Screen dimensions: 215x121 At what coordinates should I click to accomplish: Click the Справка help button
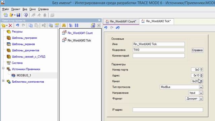pos(197,50)
